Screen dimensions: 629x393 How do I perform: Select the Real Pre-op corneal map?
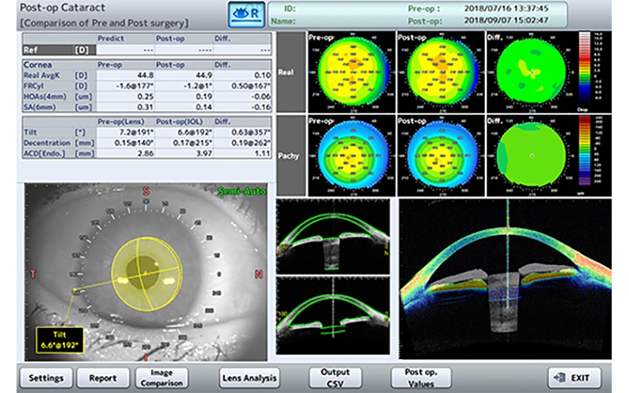point(351,72)
